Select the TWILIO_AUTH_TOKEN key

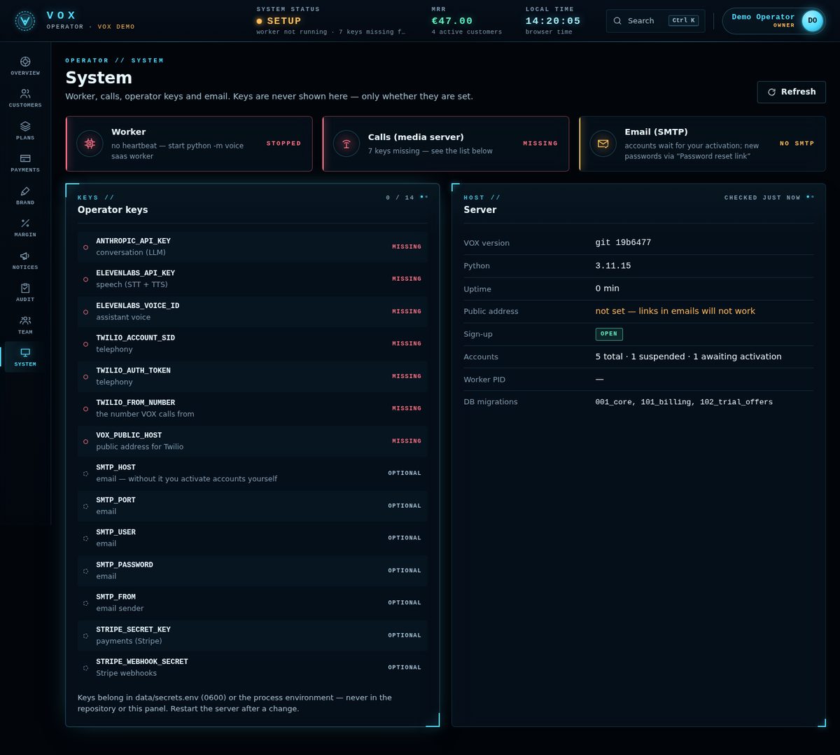253,376
